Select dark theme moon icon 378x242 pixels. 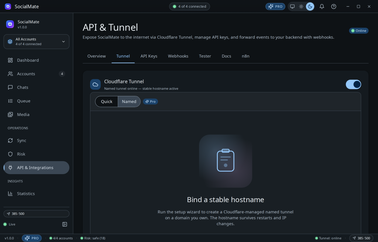pyautogui.click(x=310, y=7)
